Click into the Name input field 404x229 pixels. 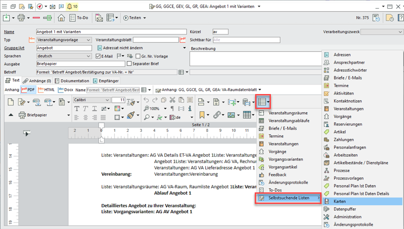point(111,32)
